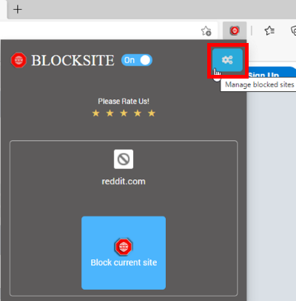Click the blocked-circle icon above reddit.com
The width and height of the screenshot is (296, 301).
124,159
